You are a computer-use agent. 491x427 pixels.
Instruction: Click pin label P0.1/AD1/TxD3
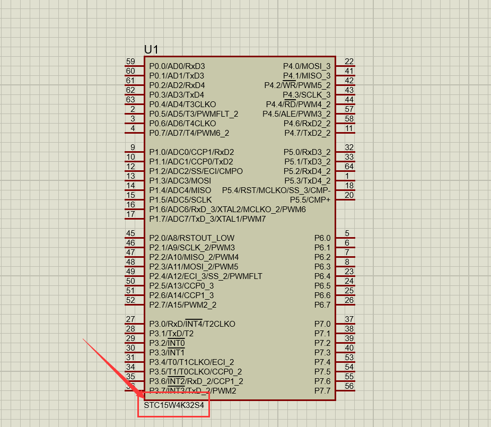(177, 76)
